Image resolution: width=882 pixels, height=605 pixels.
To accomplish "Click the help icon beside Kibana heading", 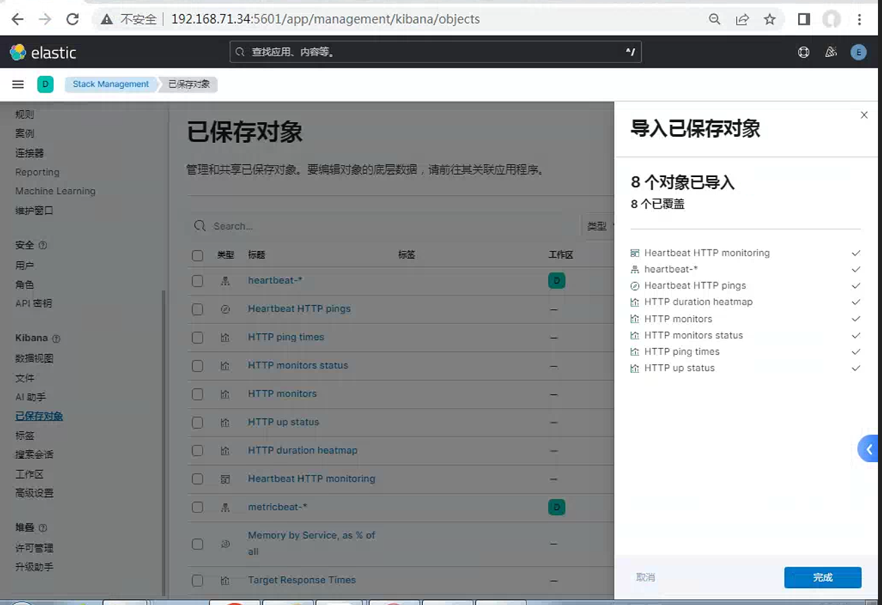I will pos(56,339).
